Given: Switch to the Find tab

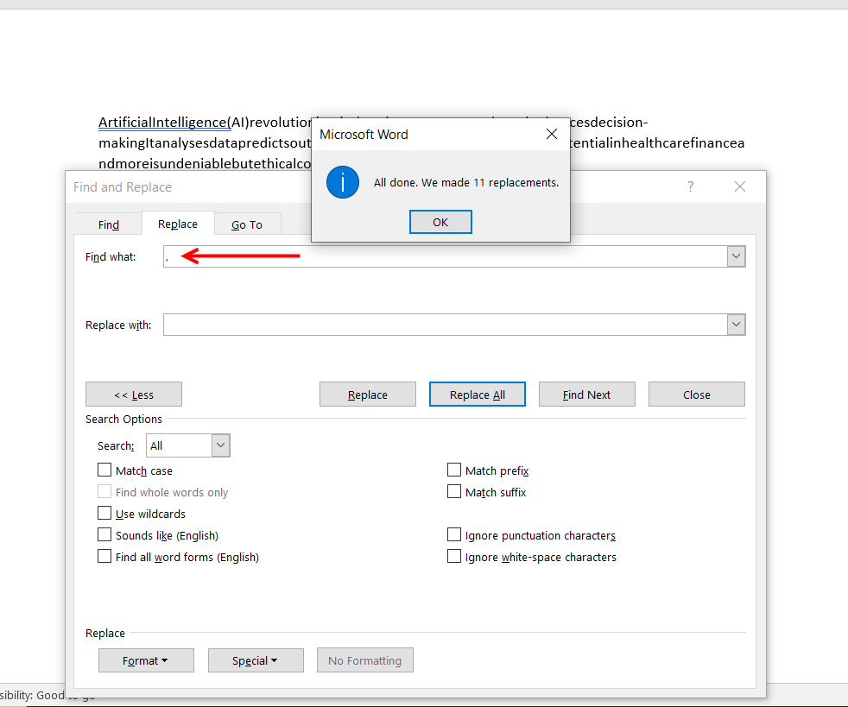Looking at the screenshot, I should [109, 224].
